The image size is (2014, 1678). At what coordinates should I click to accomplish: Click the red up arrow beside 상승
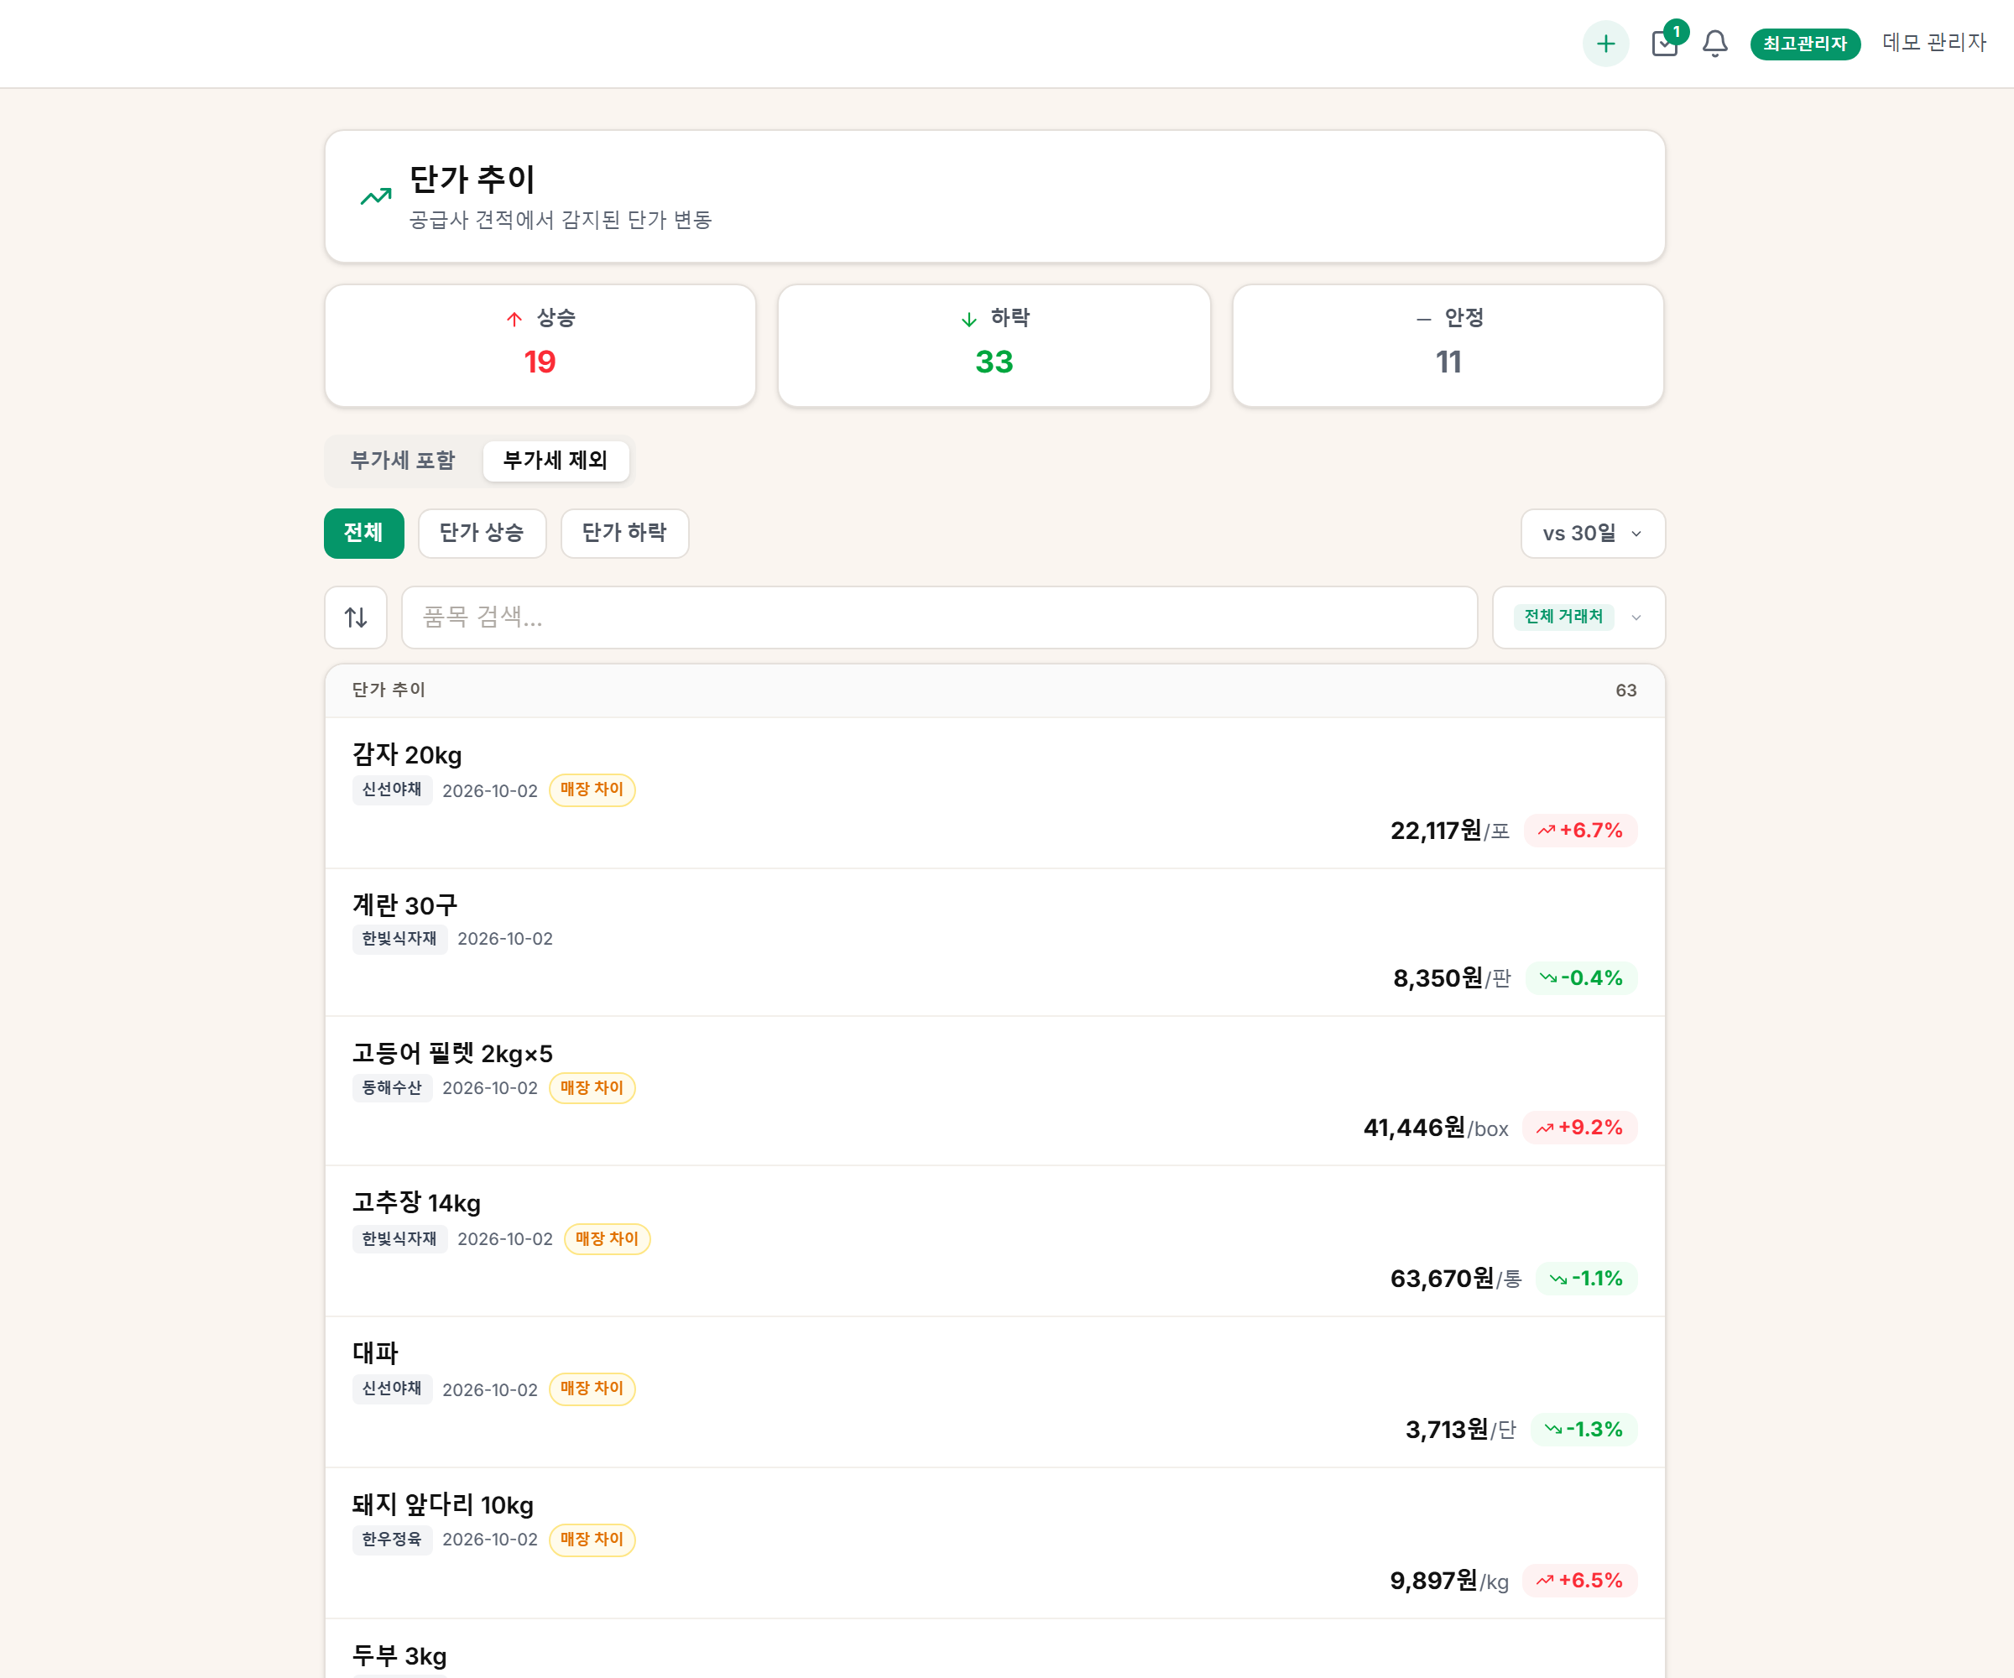[x=514, y=318]
